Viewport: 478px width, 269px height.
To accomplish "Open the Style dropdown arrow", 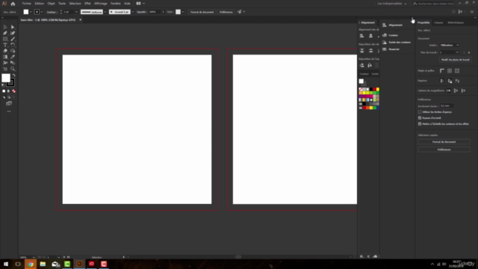I will [x=183, y=12].
